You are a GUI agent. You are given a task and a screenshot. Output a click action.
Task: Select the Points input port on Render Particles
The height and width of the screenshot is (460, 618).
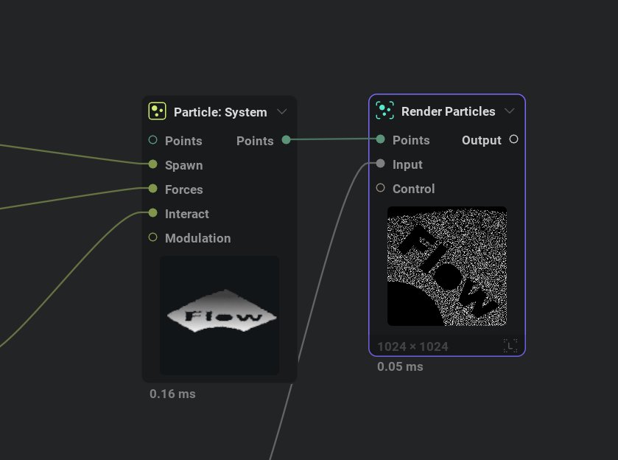click(x=380, y=139)
